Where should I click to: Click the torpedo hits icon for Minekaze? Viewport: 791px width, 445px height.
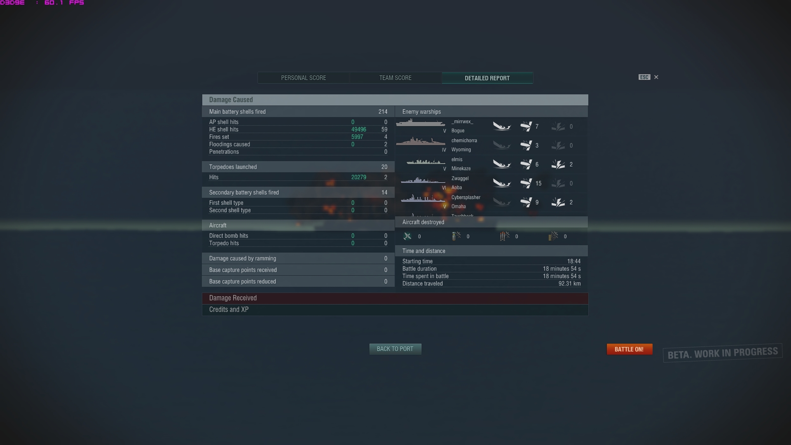pos(558,164)
